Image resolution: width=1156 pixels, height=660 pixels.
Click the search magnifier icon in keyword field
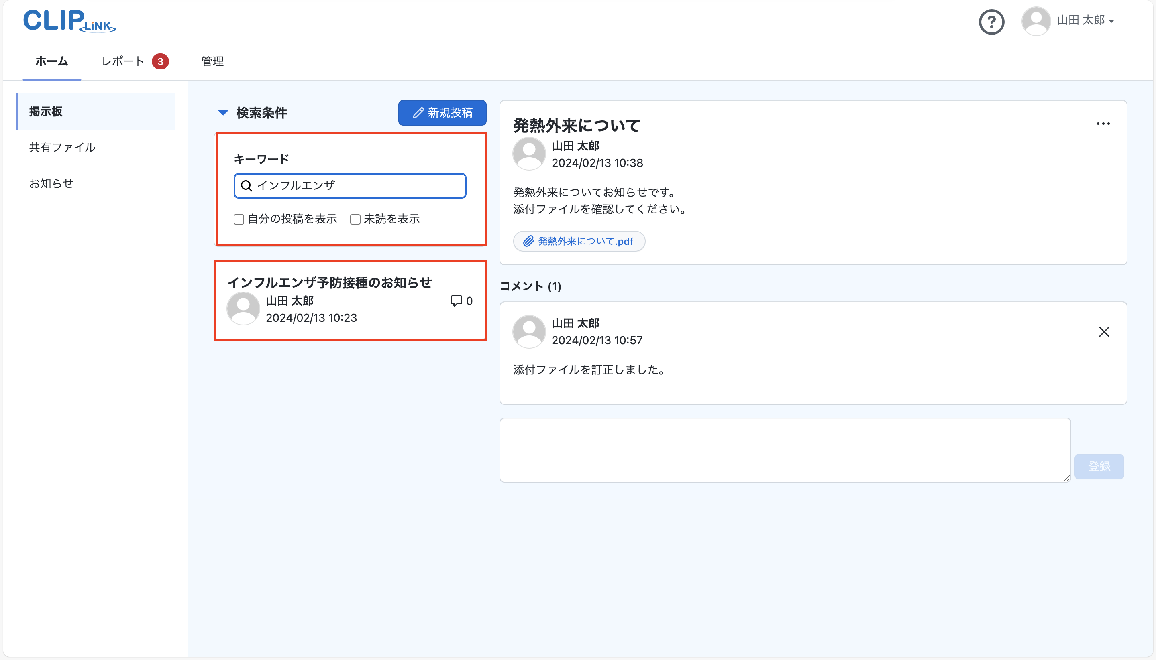[246, 185]
